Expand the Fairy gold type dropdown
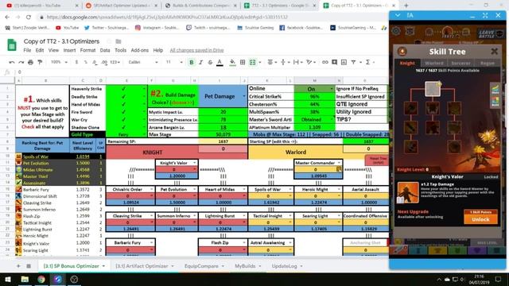Screen dimensions: 509x286 pos(144,134)
